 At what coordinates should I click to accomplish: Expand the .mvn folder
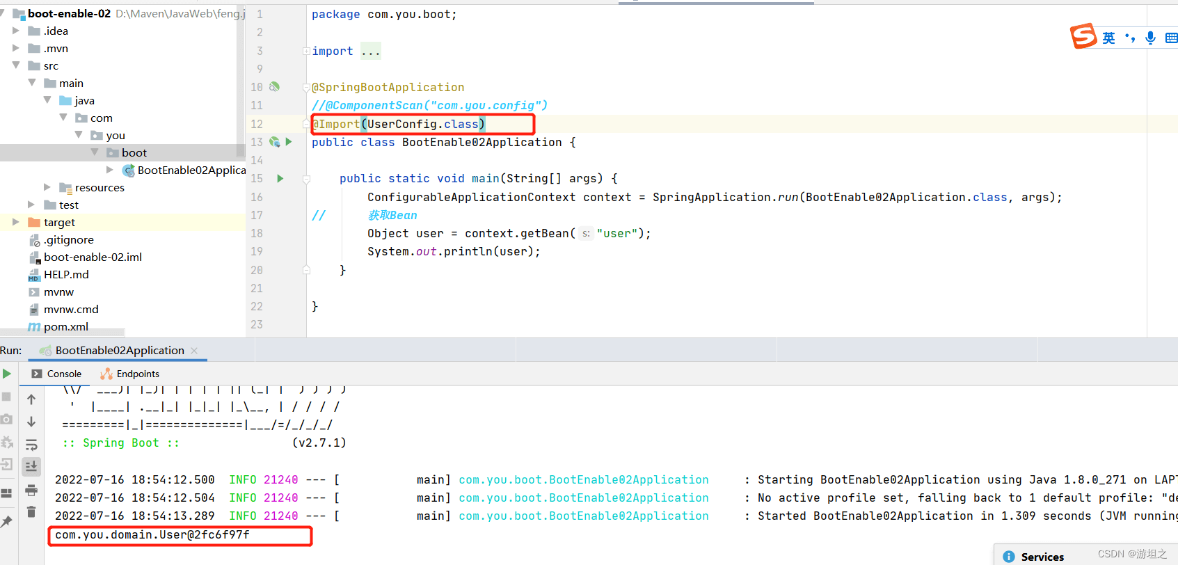point(16,48)
